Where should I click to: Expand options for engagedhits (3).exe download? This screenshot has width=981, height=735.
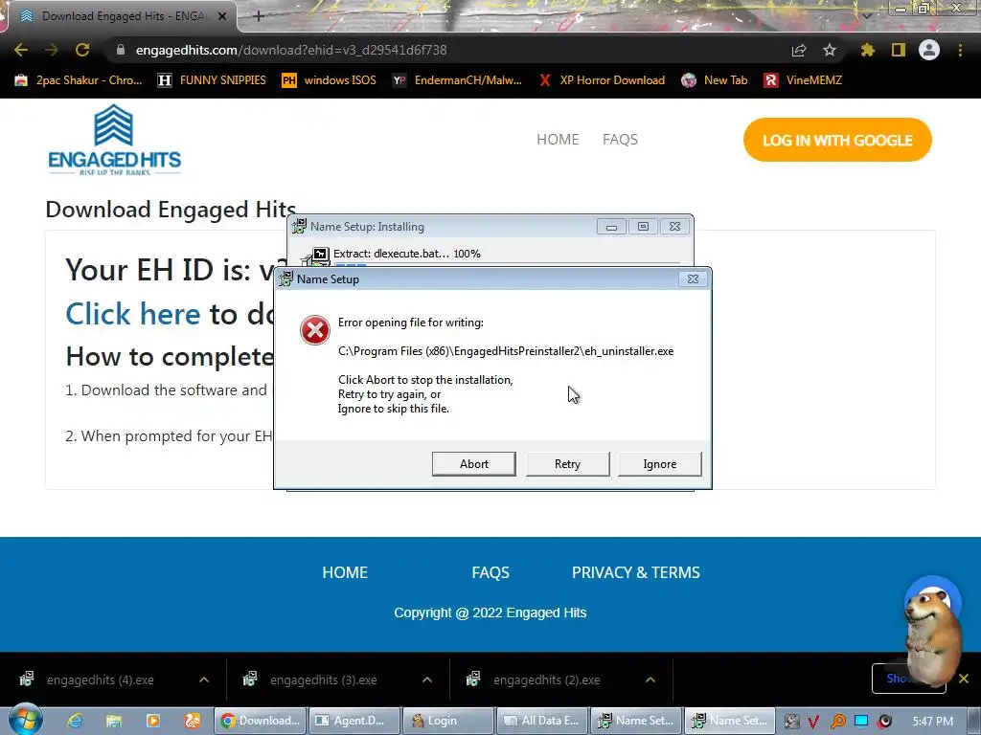coord(427,680)
